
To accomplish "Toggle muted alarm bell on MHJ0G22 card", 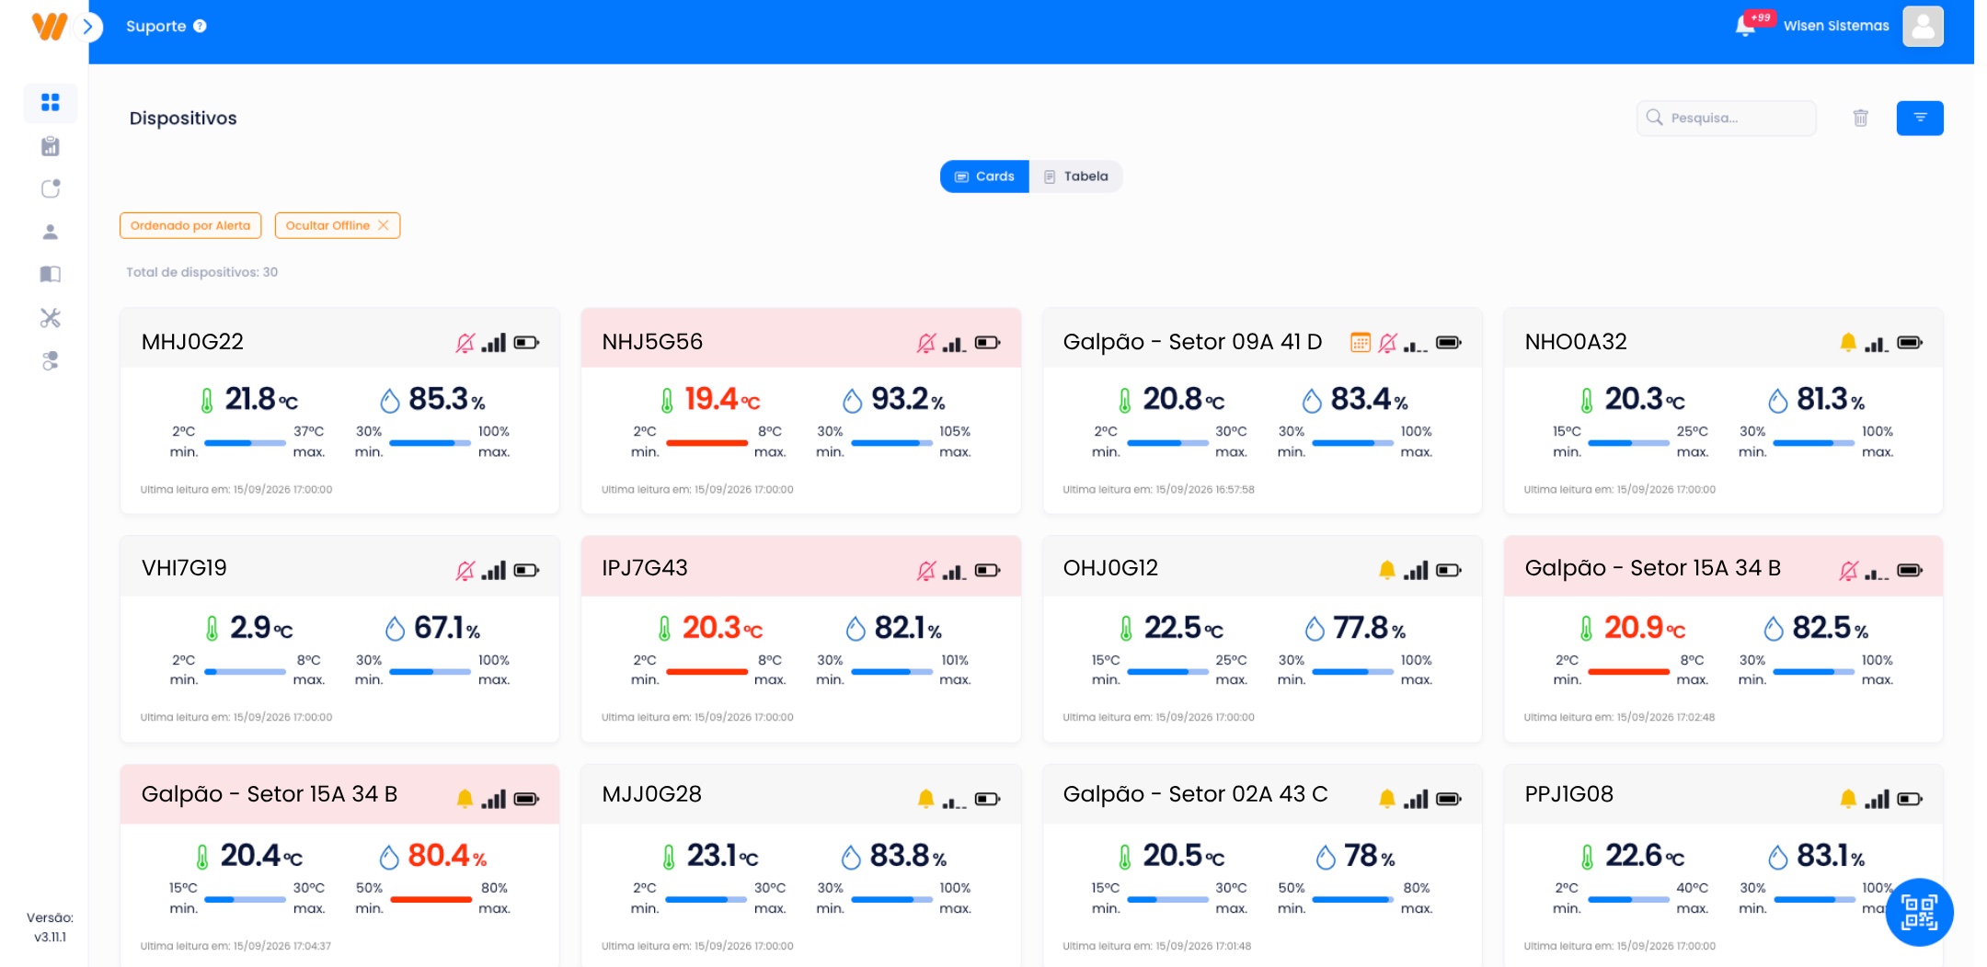I will click(465, 343).
